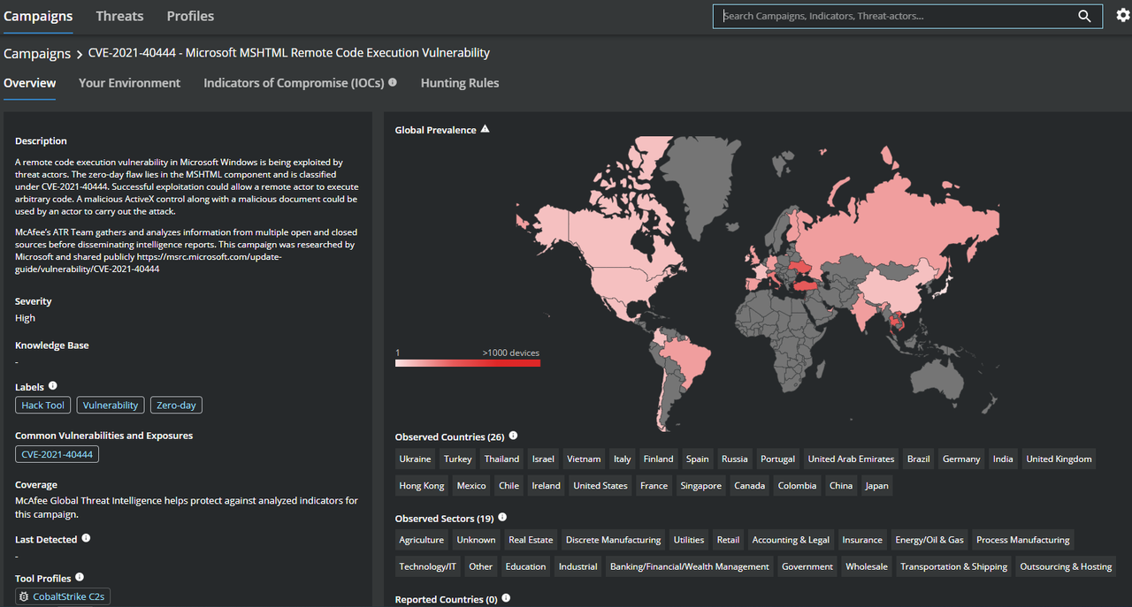Open the Profiles tab
The width and height of the screenshot is (1132, 607).
click(x=190, y=16)
